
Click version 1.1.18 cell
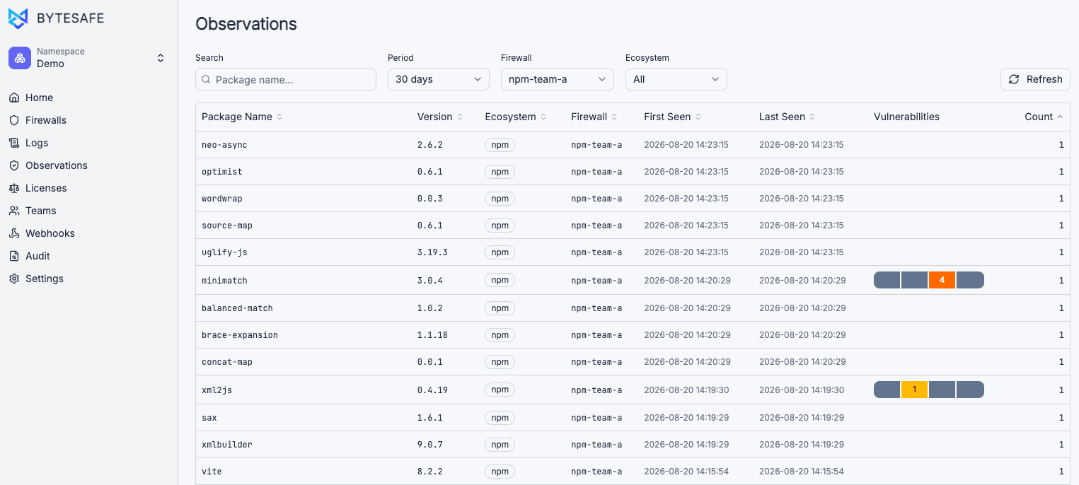[432, 335]
